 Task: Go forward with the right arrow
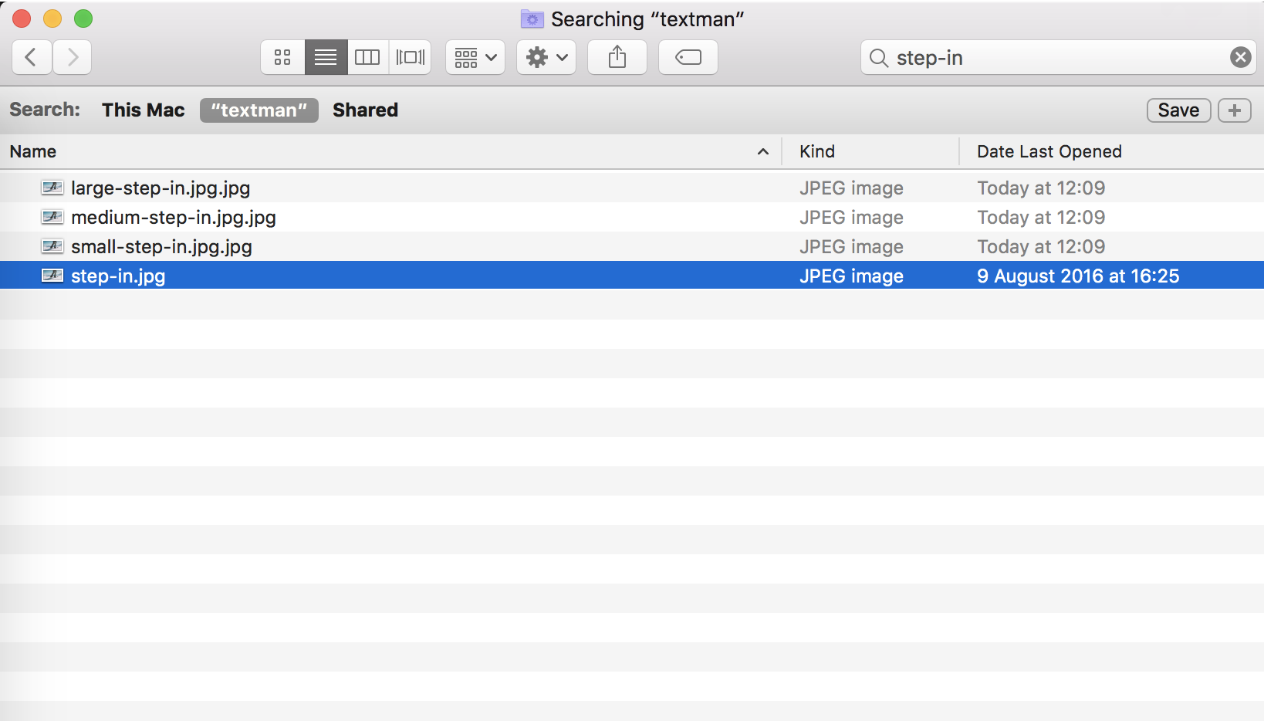point(73,58)
